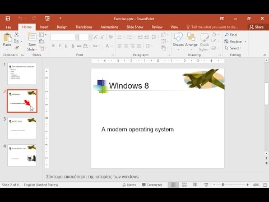Expand the Paste options arrow
Viewport: 269px width, 202px height.
click(x=7, y=49)
